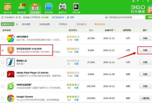The image size is (152, 103).
Task: Click 投票 link for 支付宝安全控件
Action: click(x=76, y=52)
